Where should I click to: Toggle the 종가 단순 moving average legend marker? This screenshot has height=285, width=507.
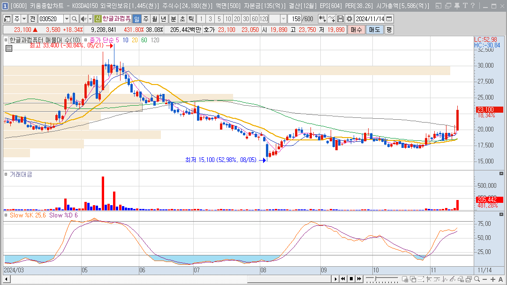[86, 40]
